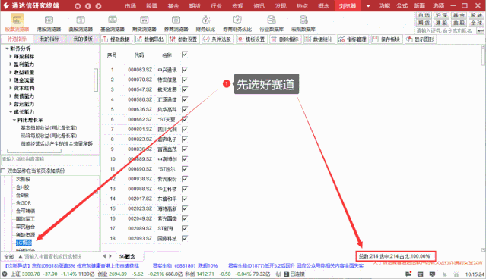Click the 自选 quick button
The image size is (486, 279).
[424, 15]
